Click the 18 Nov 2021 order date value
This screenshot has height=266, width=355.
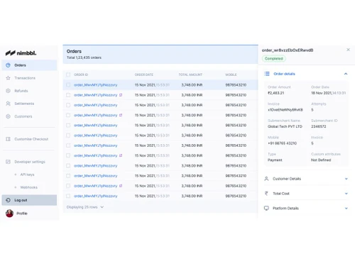coord(329,93)
